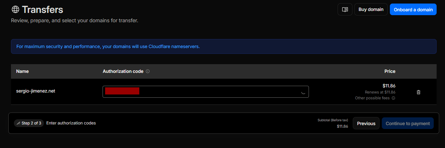The width and height of the screenshot is (445, 148).
Task: Click Continue to payment button
Action: [x=408, y=123]
